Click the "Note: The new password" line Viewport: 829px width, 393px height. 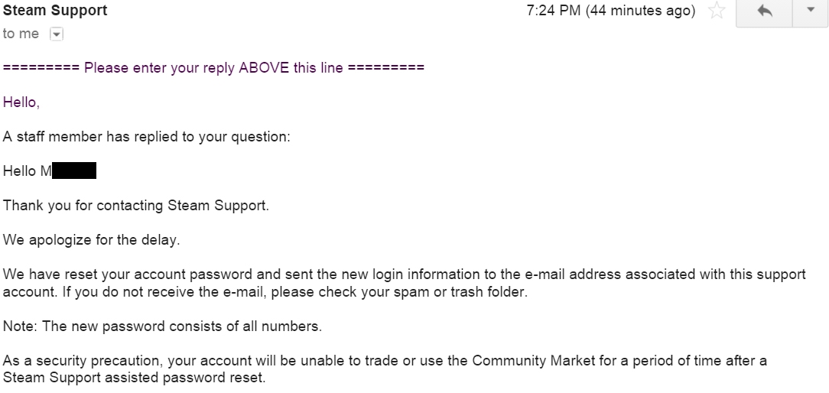click(162, 326)
